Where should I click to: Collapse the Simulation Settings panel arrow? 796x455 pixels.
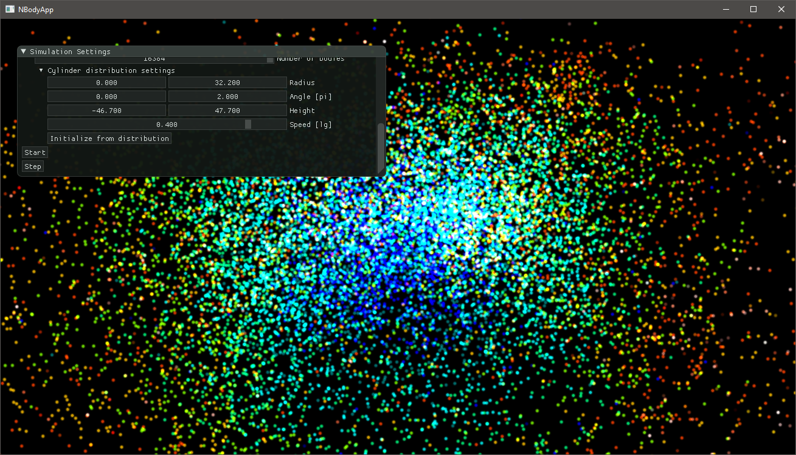24,52
